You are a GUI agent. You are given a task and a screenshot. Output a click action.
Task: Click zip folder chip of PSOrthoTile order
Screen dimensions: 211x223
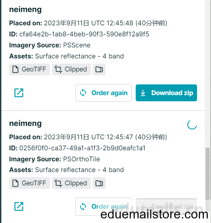click(99, 183)
